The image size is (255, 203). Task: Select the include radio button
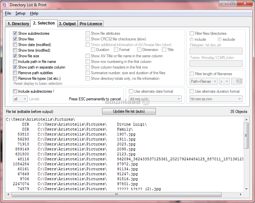pos(192,39)
